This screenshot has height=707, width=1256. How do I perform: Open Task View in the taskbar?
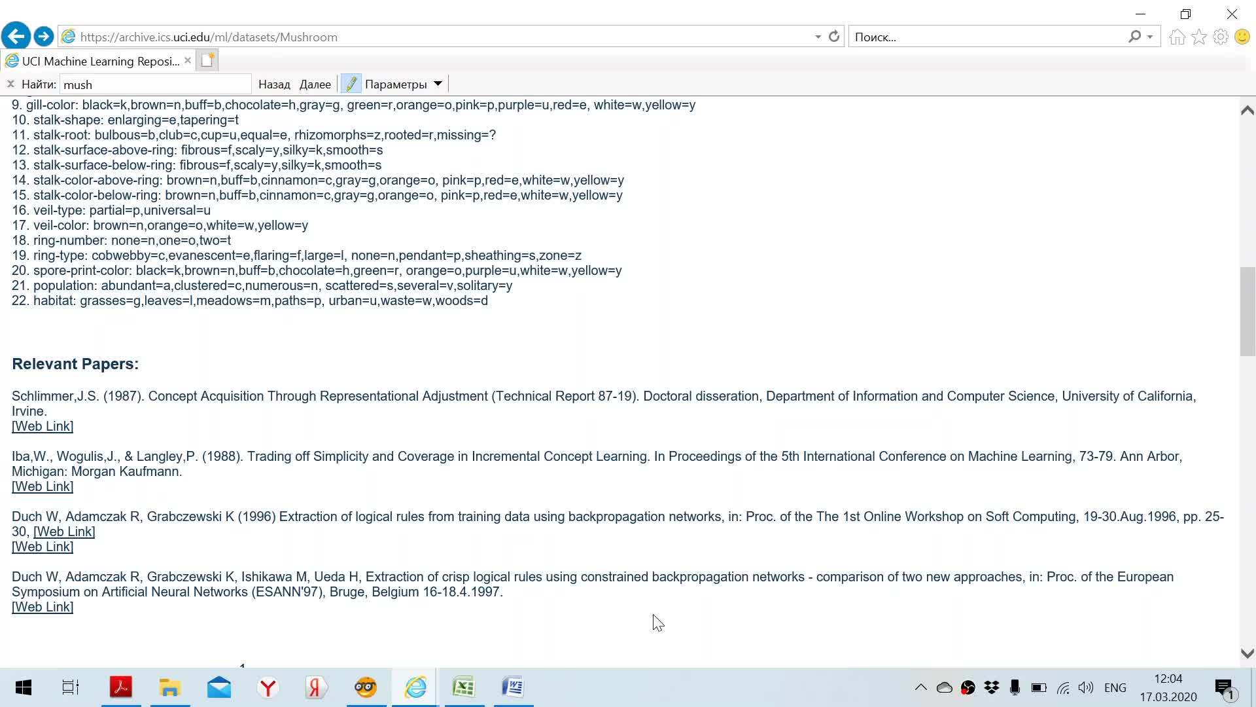tap(71, 687)
